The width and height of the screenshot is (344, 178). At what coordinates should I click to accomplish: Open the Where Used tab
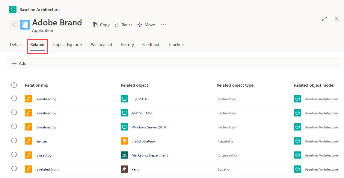101,44
